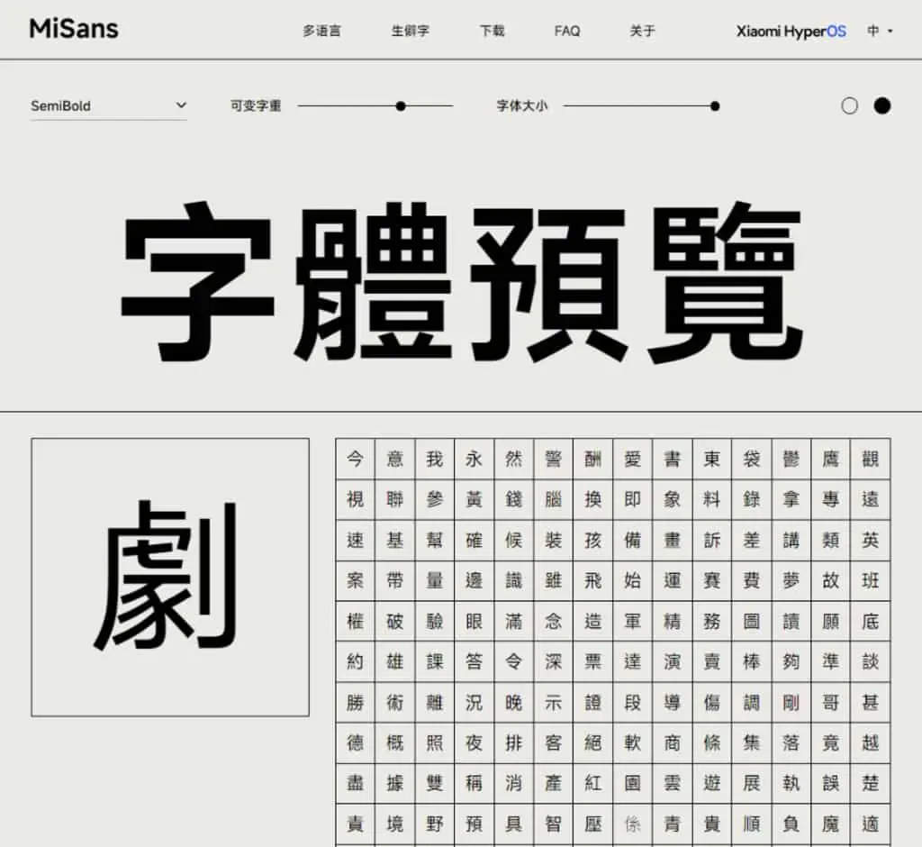Image resolution: width=922 pixels, height=847 pixels.
Task: Pick the red 剛 glyph cell
Action: click(791, 702)
